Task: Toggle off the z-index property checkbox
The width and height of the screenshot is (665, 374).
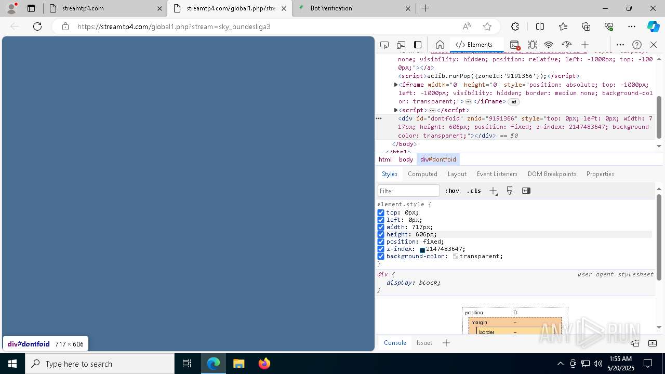Action: pos(381,249)
